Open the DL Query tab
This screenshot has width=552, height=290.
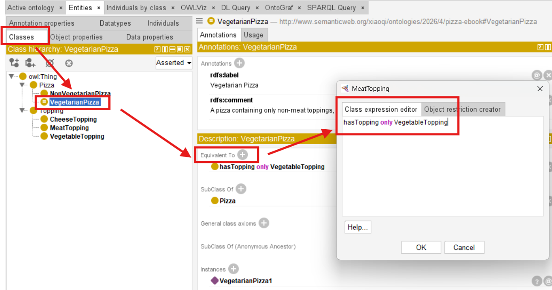click(235, 8)
